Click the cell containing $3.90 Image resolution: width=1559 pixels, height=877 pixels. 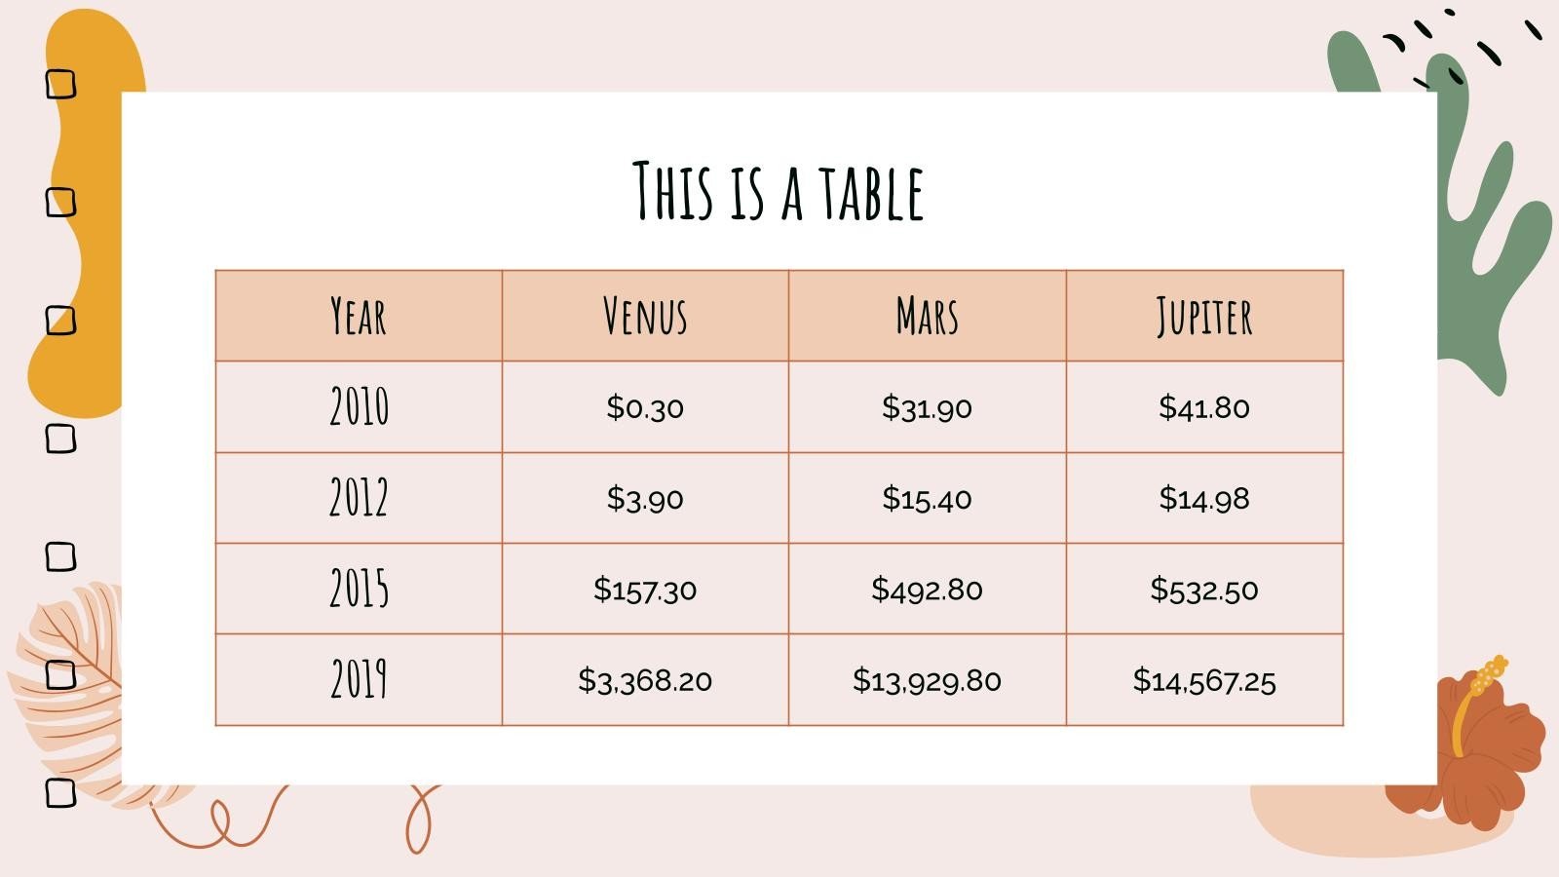click(x=645, y=499)
